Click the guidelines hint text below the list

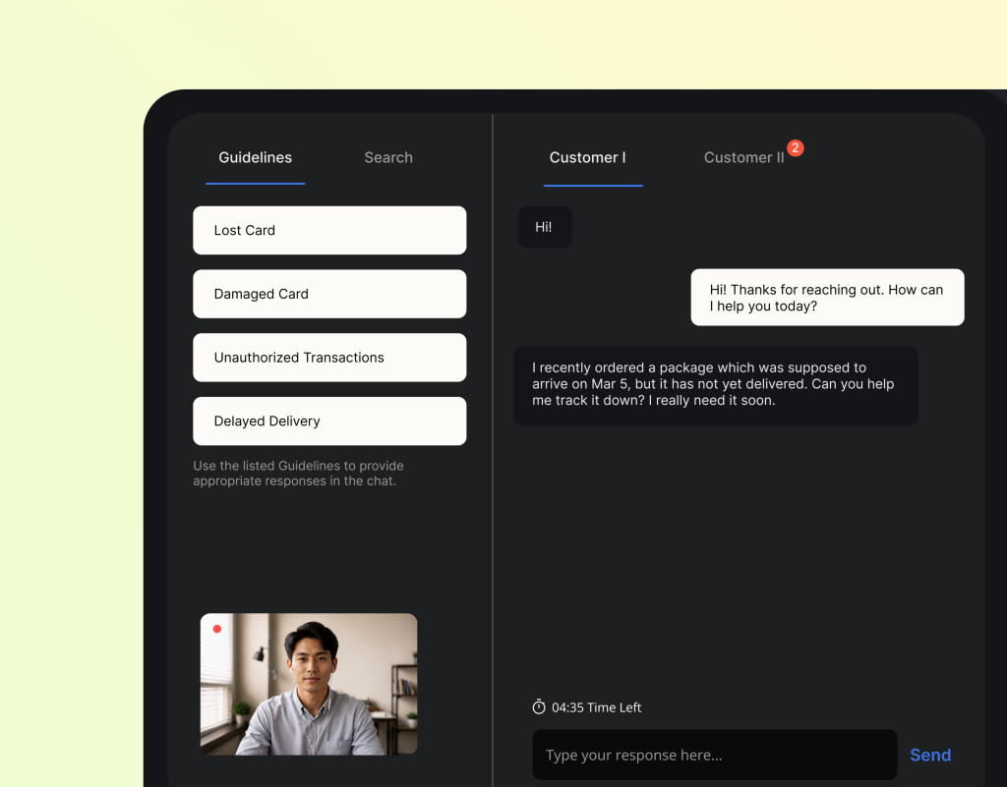(298, 474)
